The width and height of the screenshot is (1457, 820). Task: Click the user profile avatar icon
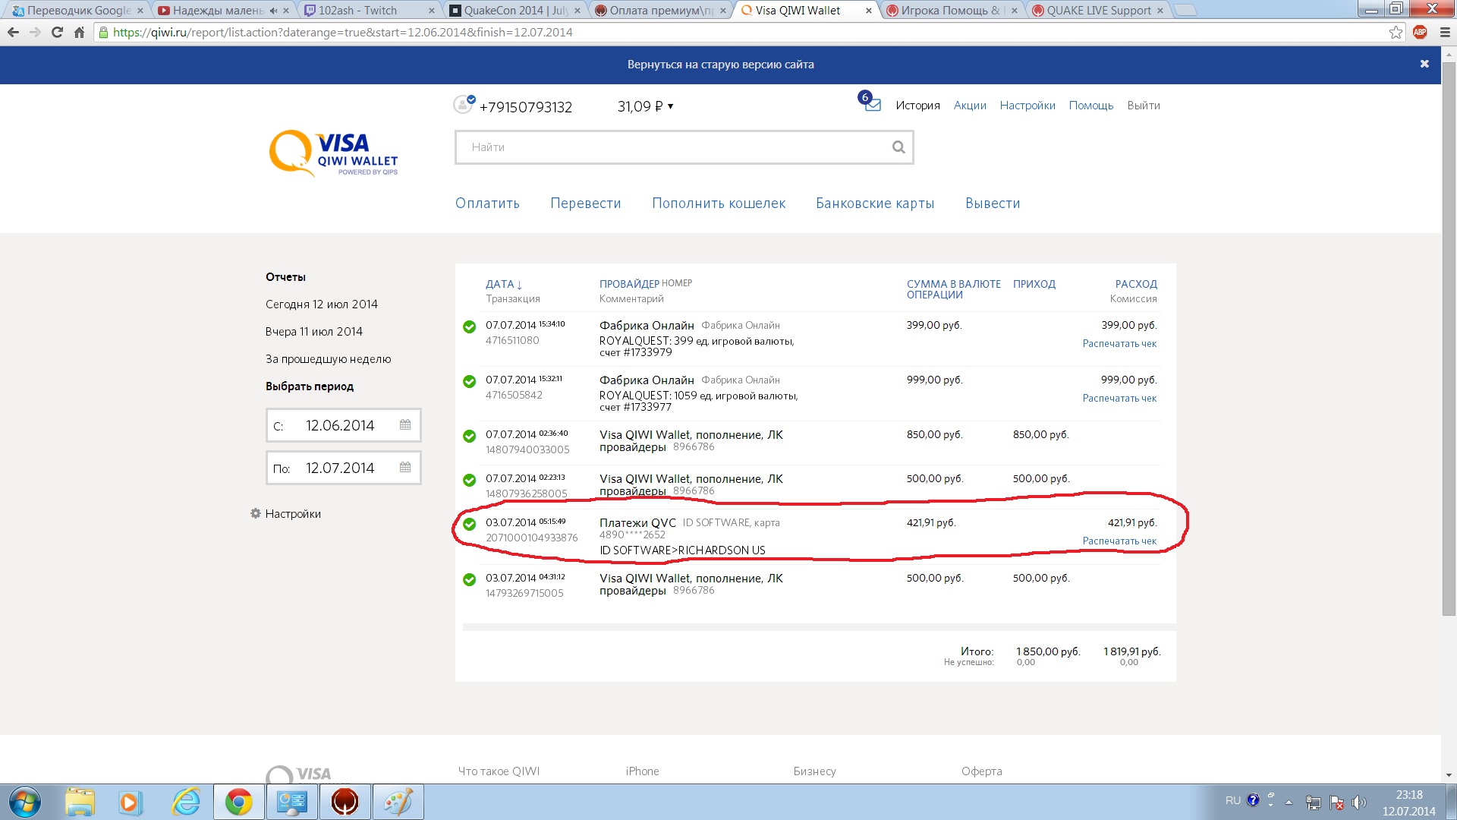click(x=463, y=104)
